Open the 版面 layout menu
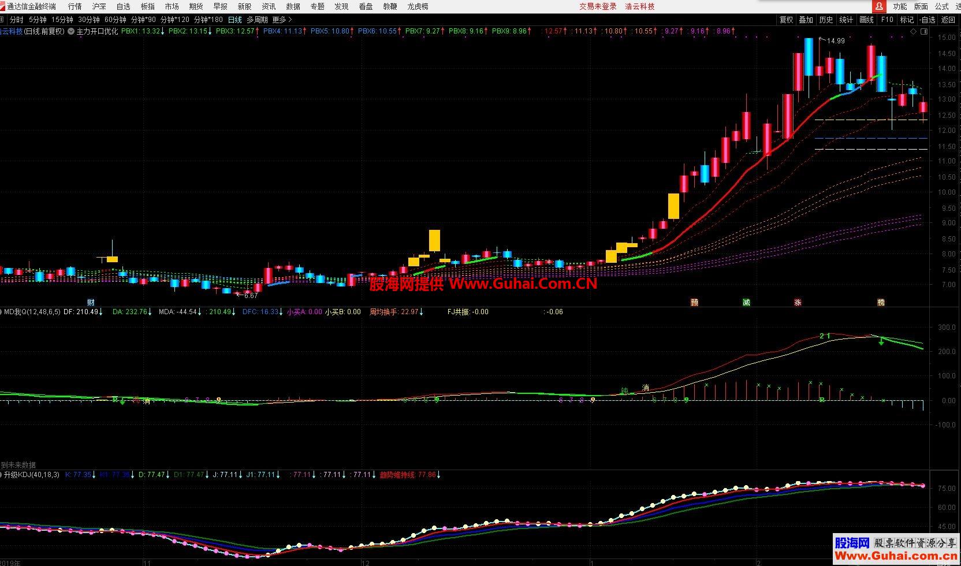 click(x=921, y=6)
